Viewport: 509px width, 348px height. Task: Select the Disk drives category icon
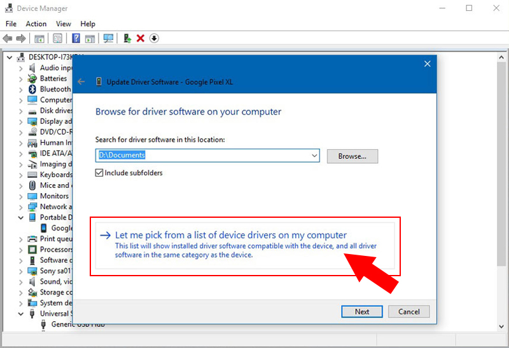pyautogui.click(x=32, y=112)
